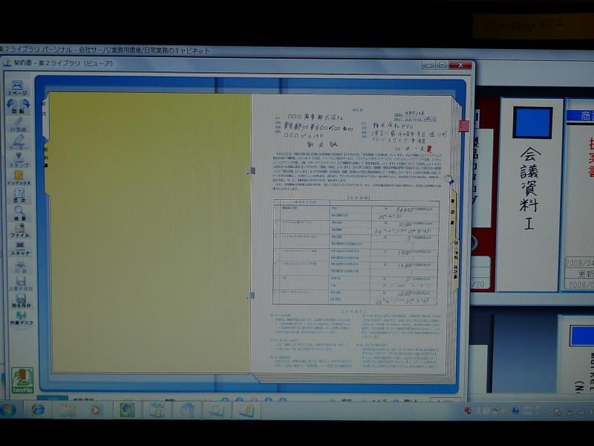Open the 会議資料 binder in the cabinet
The image size is (594, 446).
pyautogui.click(x=529, y=193)
